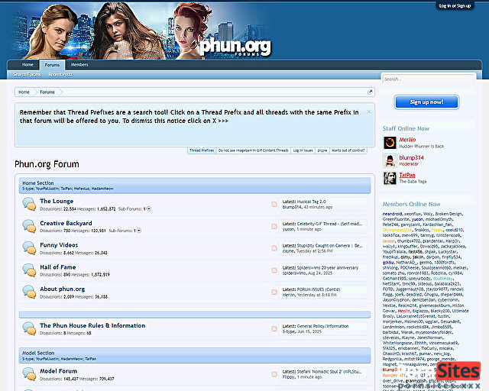
Task: Open the Members navigation tab
Action: point(79,65)
